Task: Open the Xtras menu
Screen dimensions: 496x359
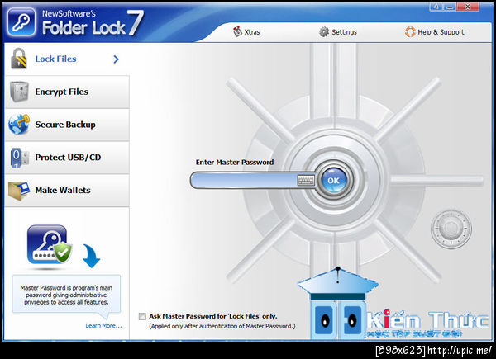Action: coord(246,32)
